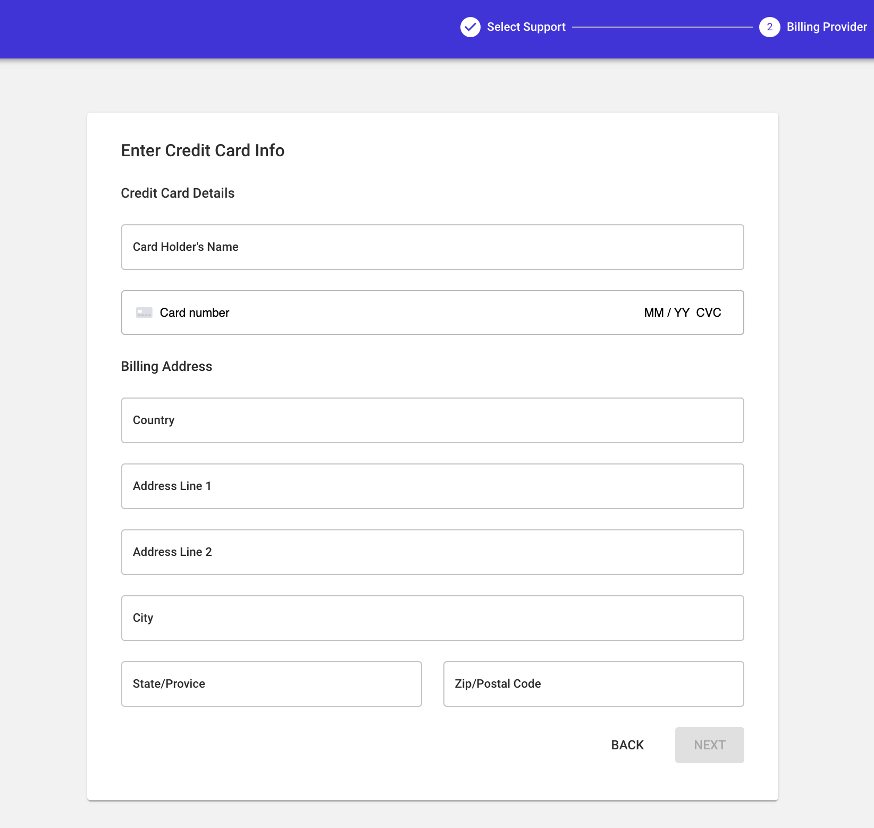Go to the Select Support step
This screenshot has height=828, width=874.
tap(526, 27)
